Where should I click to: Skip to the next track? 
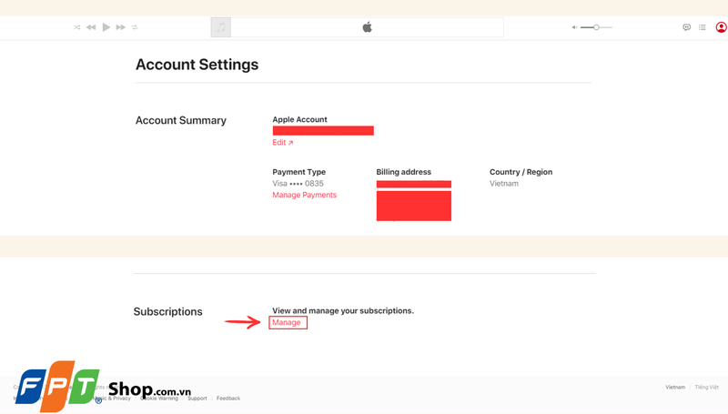tap(120, 27)
